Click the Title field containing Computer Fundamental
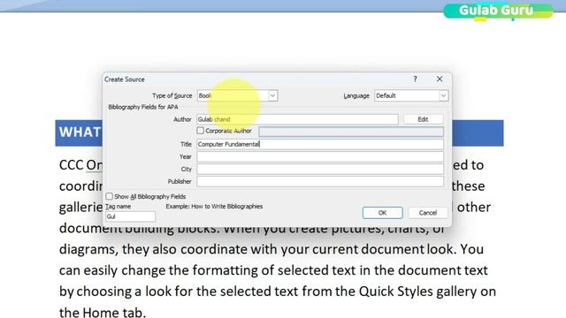The height and width of the screenshot is (318, 566). point(320,144)
